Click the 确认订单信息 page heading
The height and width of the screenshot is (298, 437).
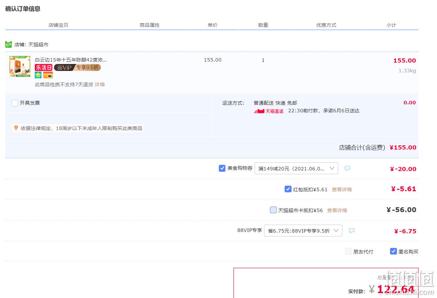pos(23,9)
